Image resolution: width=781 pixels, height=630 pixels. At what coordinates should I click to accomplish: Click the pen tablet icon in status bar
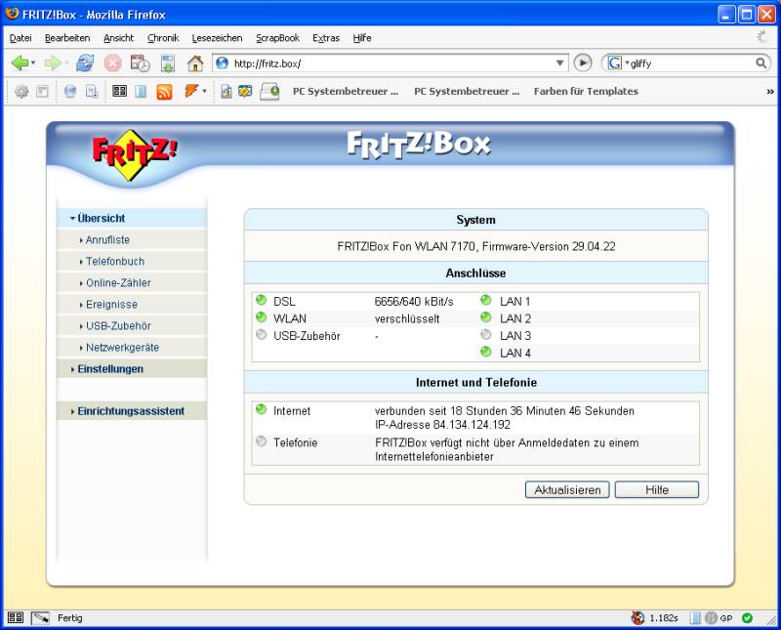40,618
